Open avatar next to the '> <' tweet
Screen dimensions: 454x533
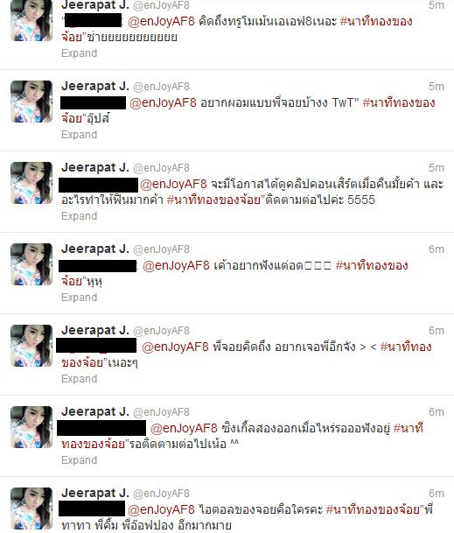click(31, 346)
